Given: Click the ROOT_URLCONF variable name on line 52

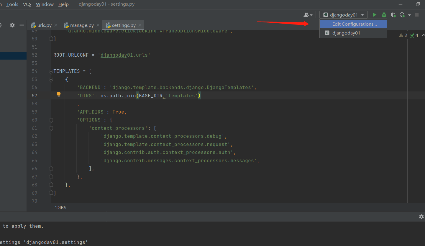Looking at the screenshot, I should pos(71,55).
